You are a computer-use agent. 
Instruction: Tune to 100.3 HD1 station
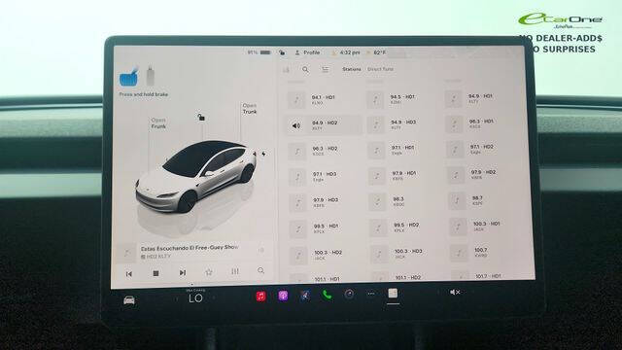point(486,227)
